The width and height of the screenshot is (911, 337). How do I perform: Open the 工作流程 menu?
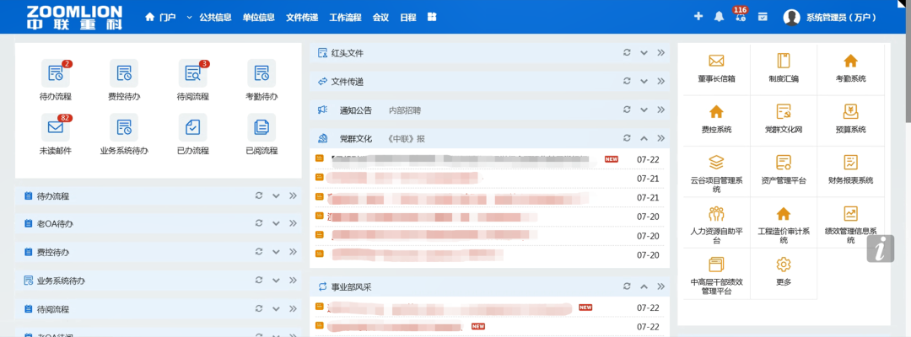pyautogui.click(x=345, y=17)
